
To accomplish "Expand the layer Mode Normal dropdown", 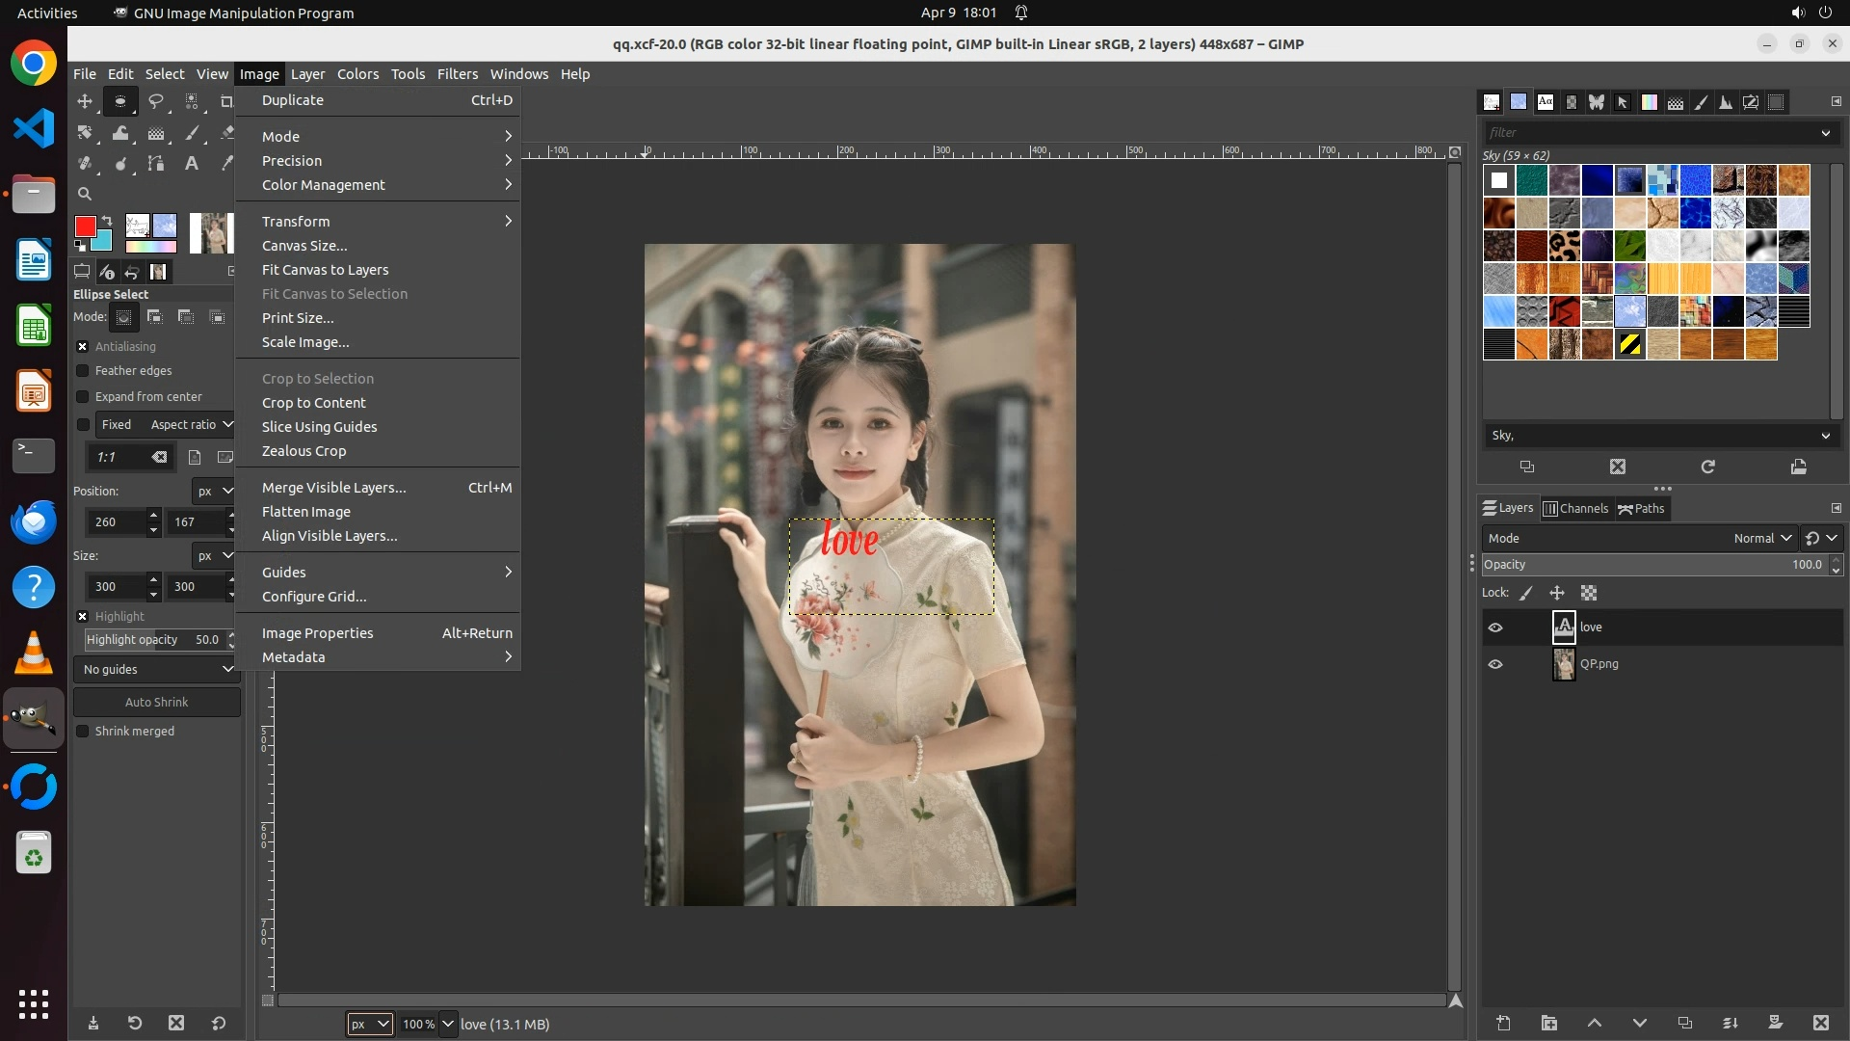I will [x=1762, y=538].
